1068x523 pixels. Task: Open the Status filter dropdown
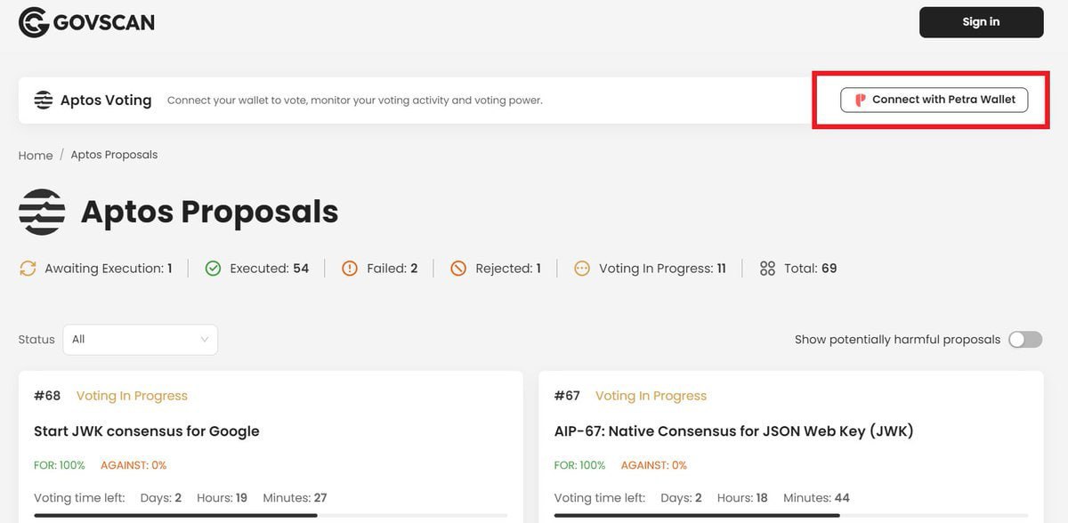[140, 340]
